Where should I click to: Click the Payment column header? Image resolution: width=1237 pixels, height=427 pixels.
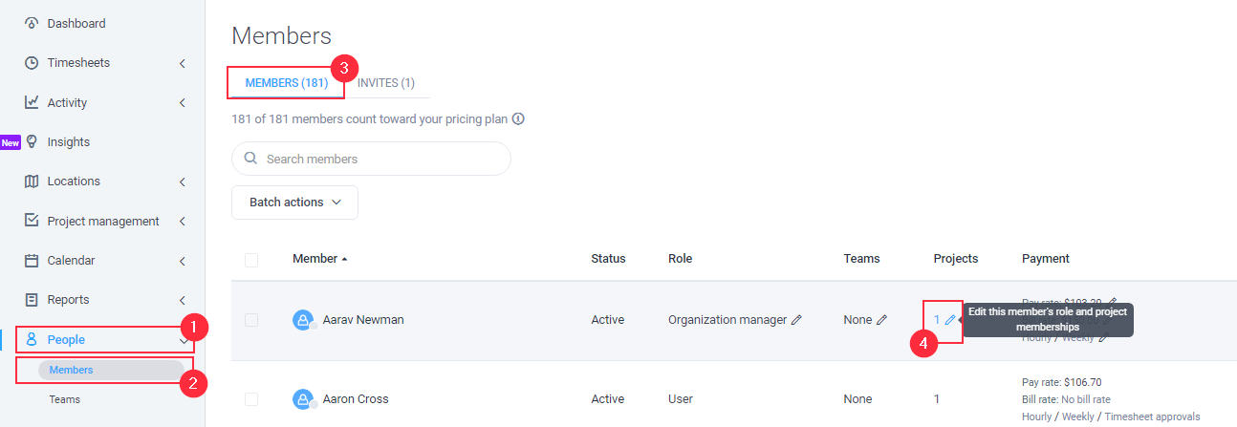(x=1046, y=259)
